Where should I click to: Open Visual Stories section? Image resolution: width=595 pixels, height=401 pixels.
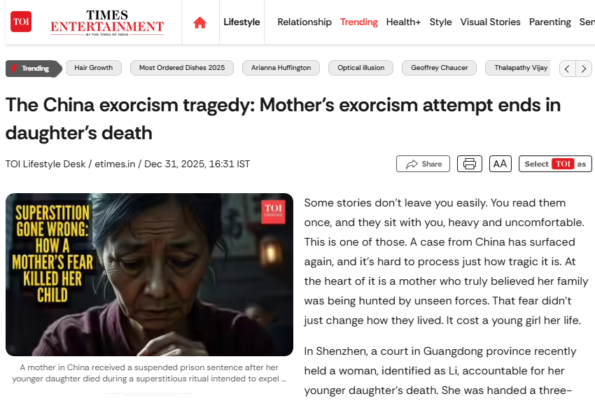point(490,22)
